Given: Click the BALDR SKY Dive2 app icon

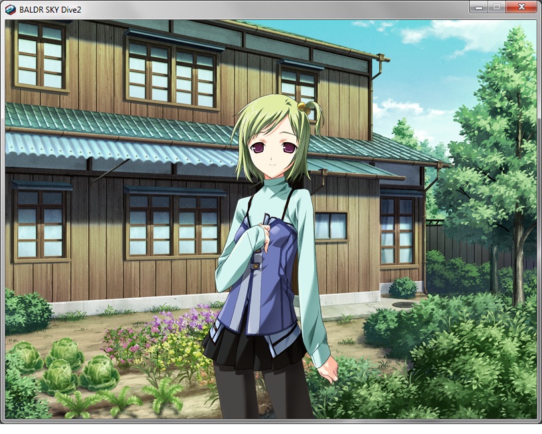Looking at the screenshot, I should click(11, 10).
